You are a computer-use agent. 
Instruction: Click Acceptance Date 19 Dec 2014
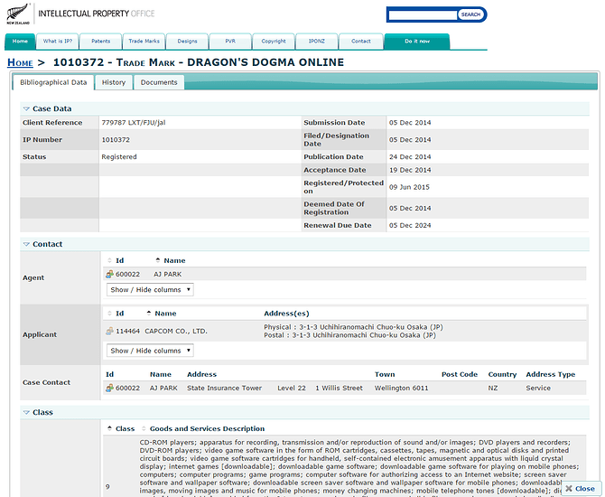[x=410, y=170]
